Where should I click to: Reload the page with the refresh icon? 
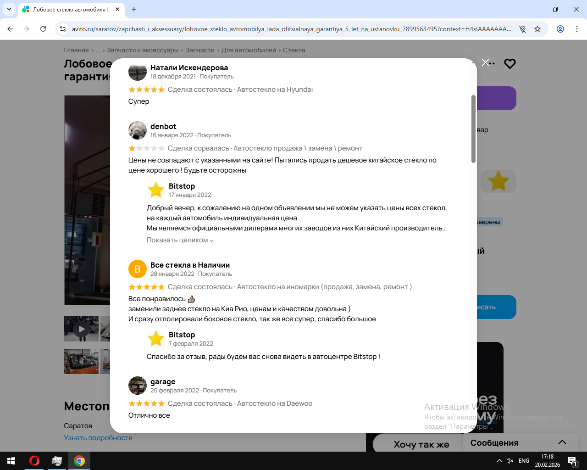tap(43, 29)
